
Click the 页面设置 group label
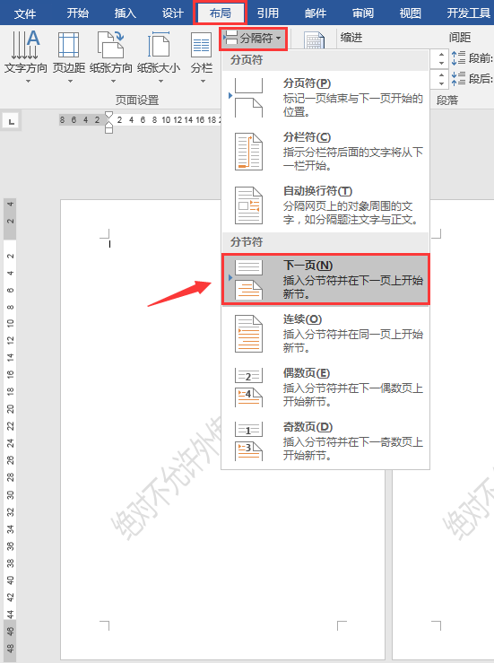[137, 100]
